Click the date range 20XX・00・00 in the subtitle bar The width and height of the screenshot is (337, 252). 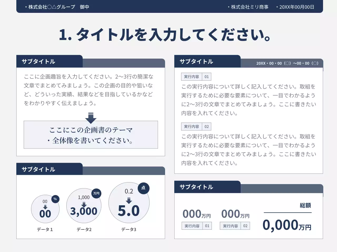[287, 63]
